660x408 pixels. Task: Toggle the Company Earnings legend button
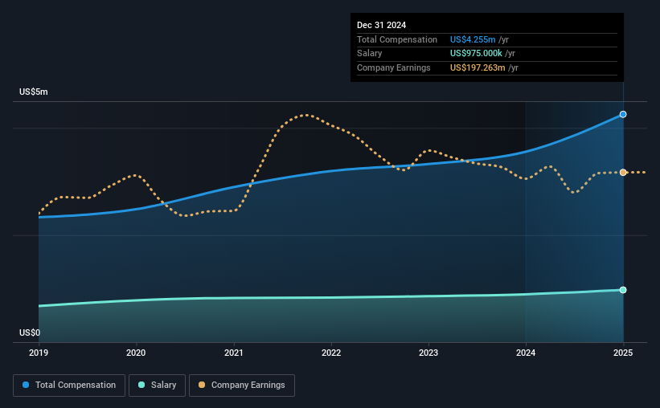click(242, 386)
